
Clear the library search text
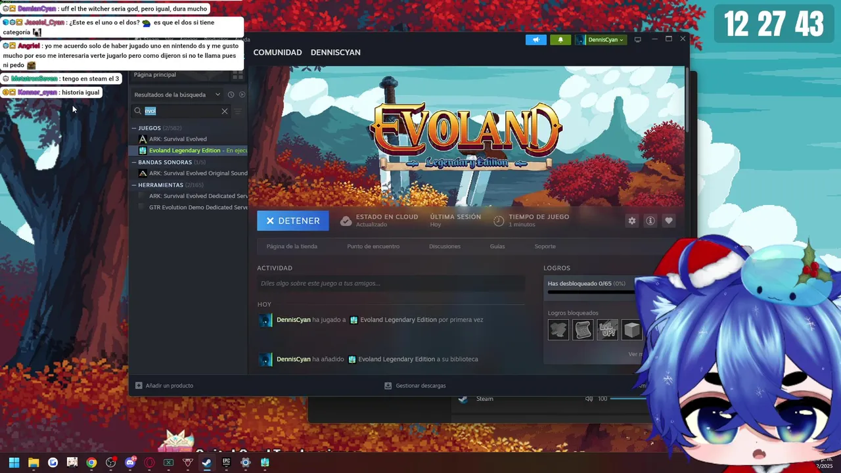coord(225,111)
